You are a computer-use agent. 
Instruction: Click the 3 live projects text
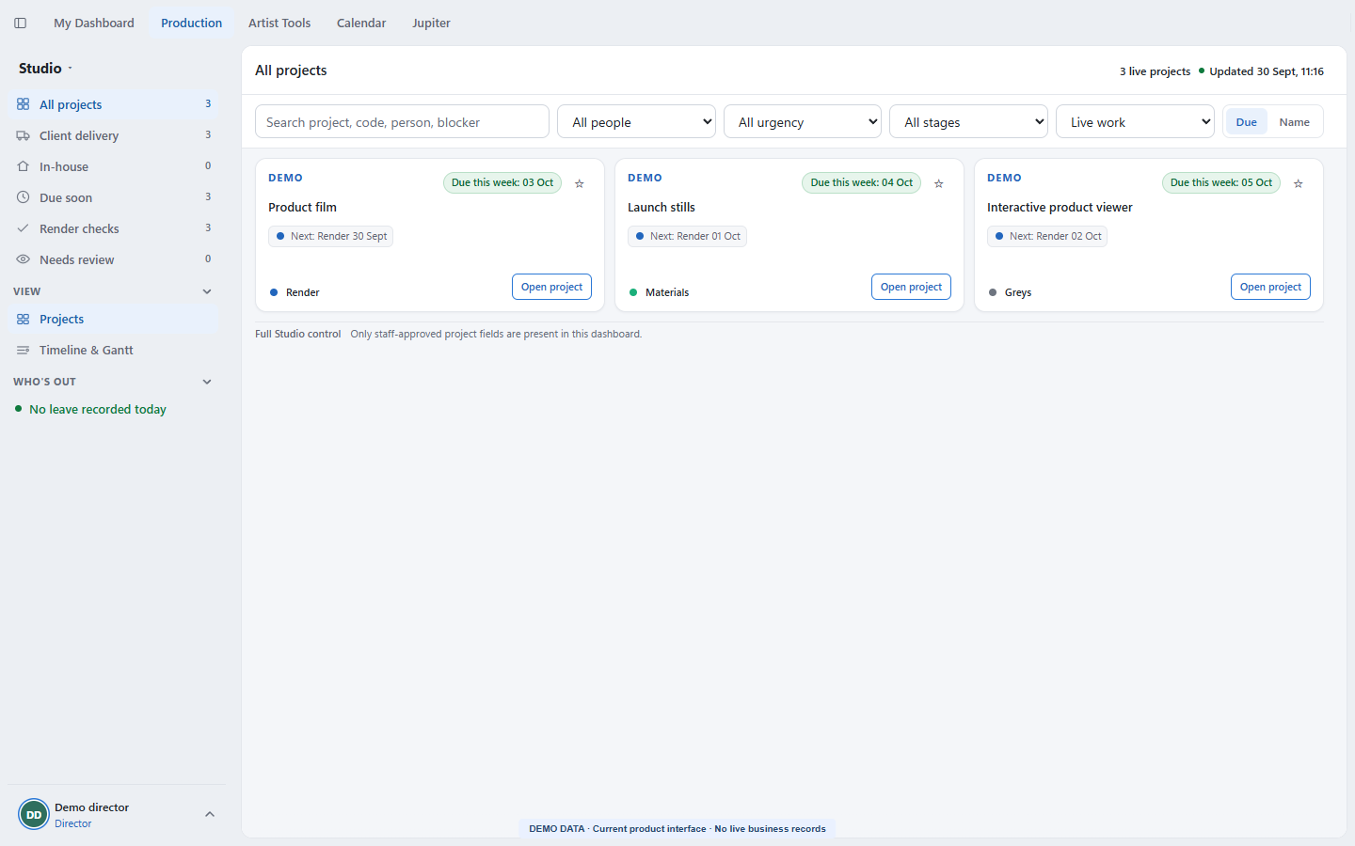pos(1155,71)
